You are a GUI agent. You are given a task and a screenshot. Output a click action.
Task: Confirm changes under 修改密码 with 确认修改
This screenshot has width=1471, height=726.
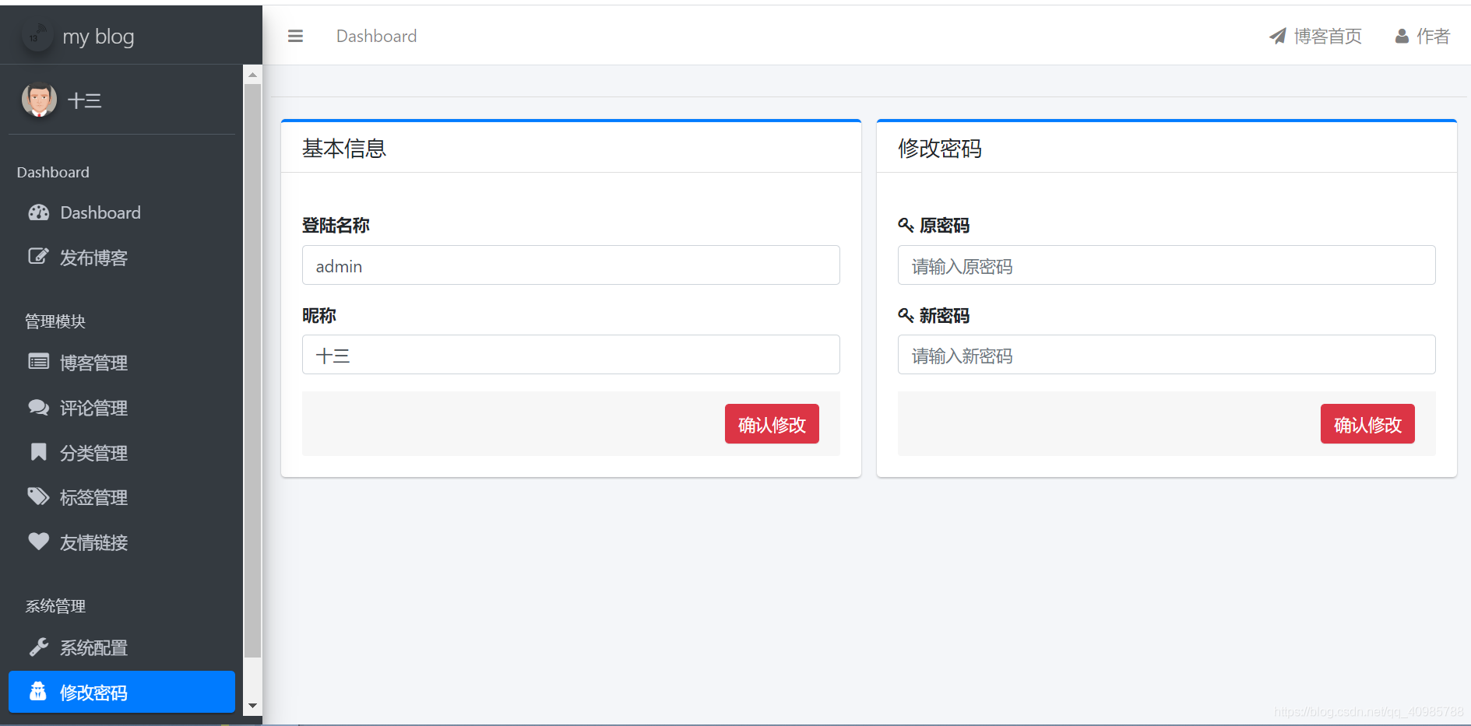[1367, 424]
